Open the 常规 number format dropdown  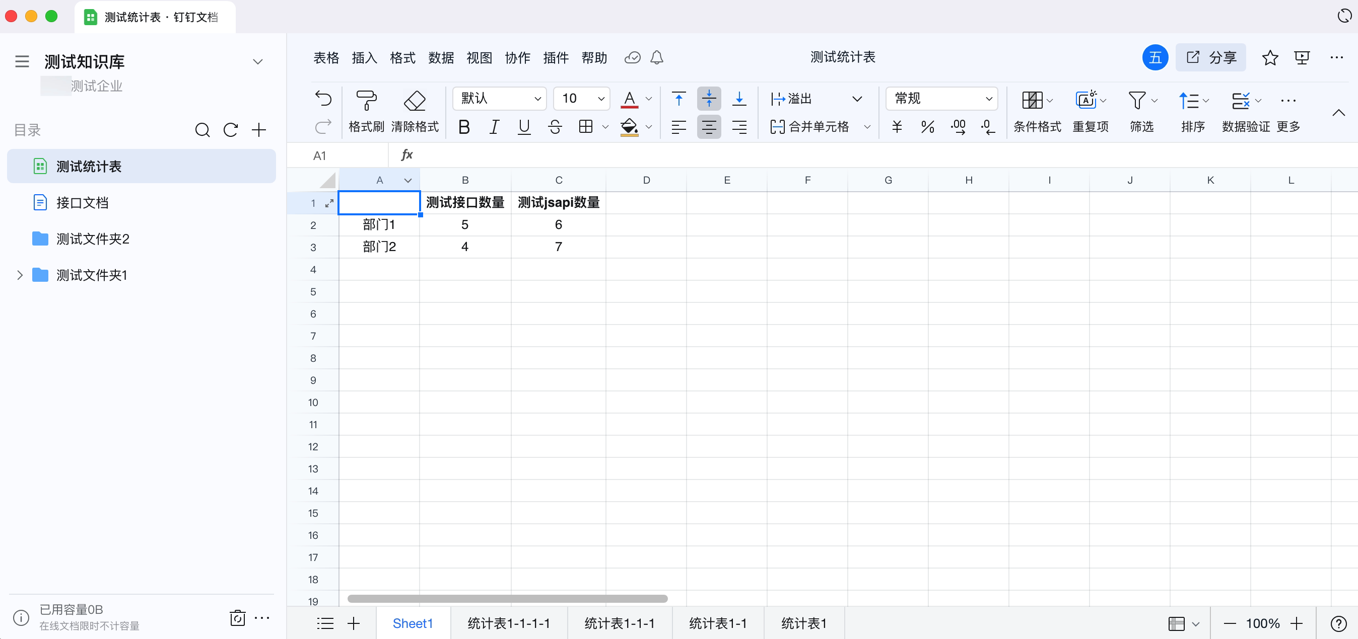pos(941,99)
